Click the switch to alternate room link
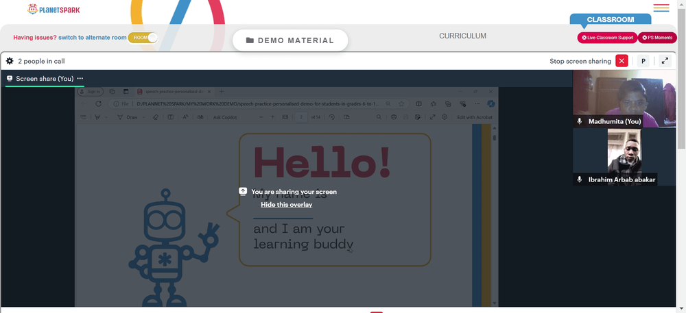 (x=93, y=38)
